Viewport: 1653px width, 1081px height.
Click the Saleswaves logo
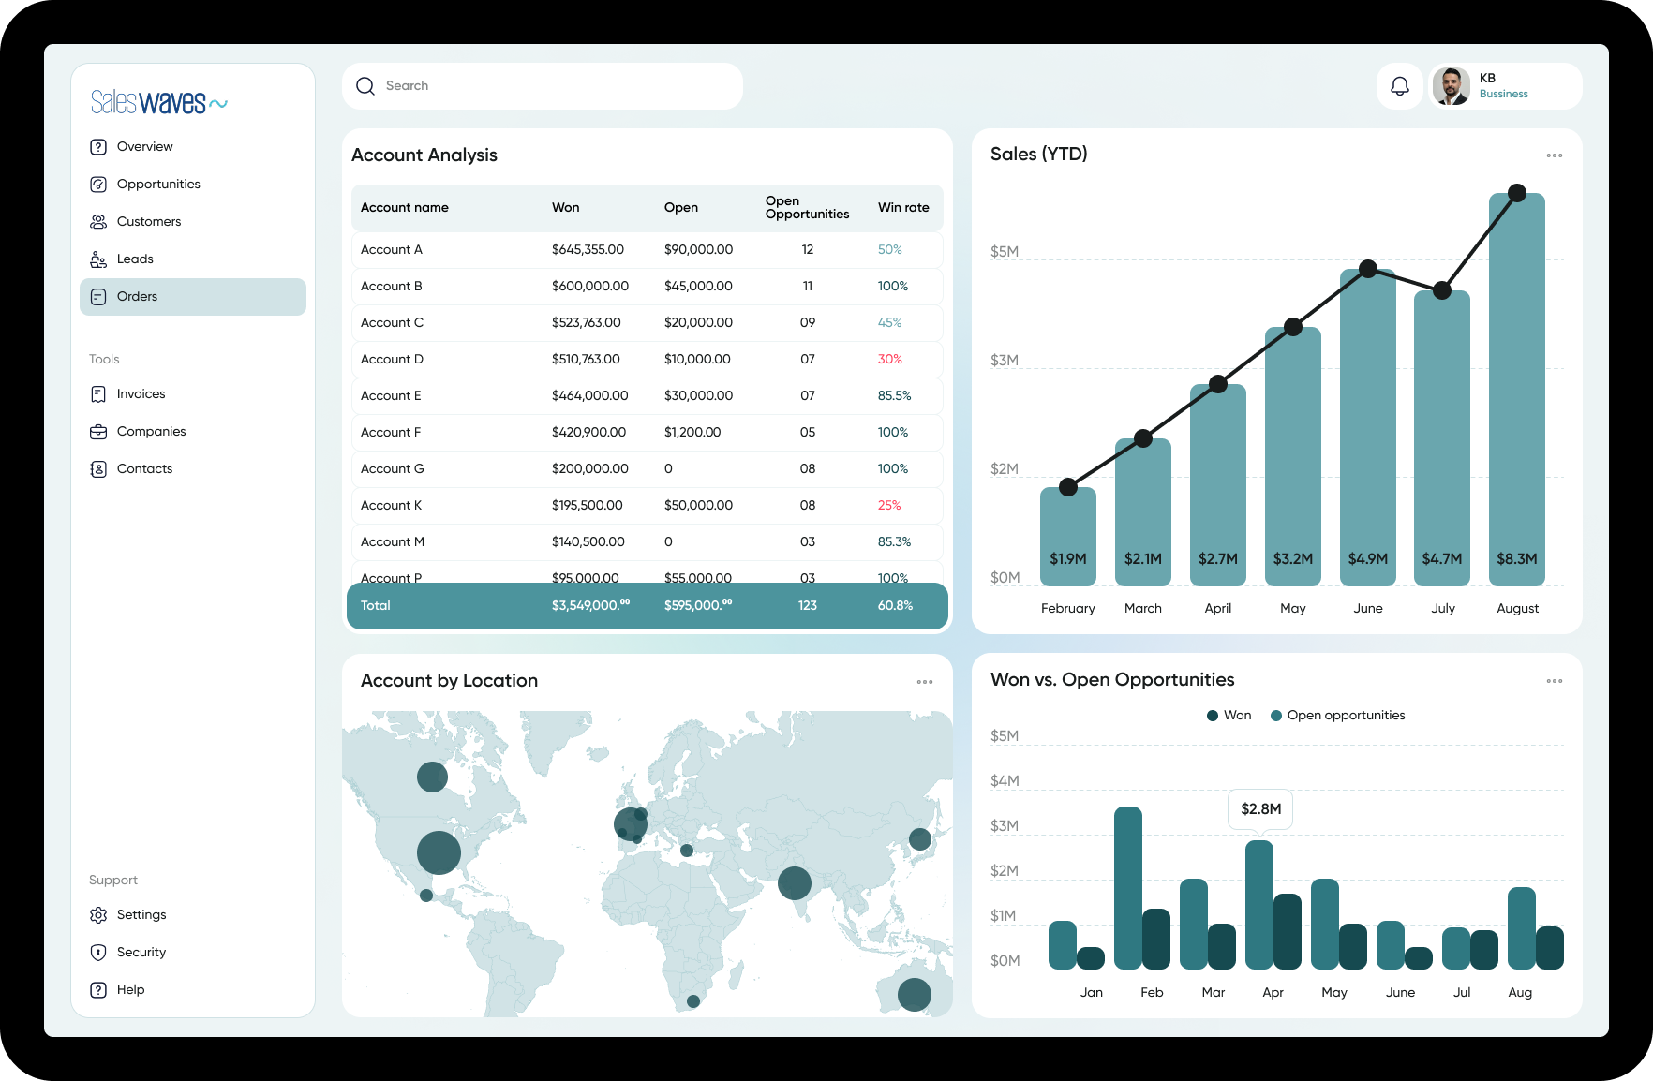pos(159,102)
